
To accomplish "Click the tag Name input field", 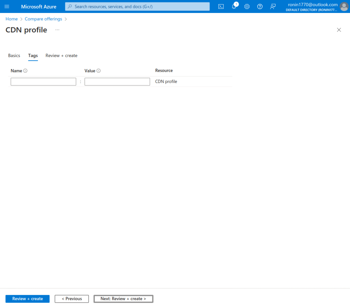I will coord(43,81).
